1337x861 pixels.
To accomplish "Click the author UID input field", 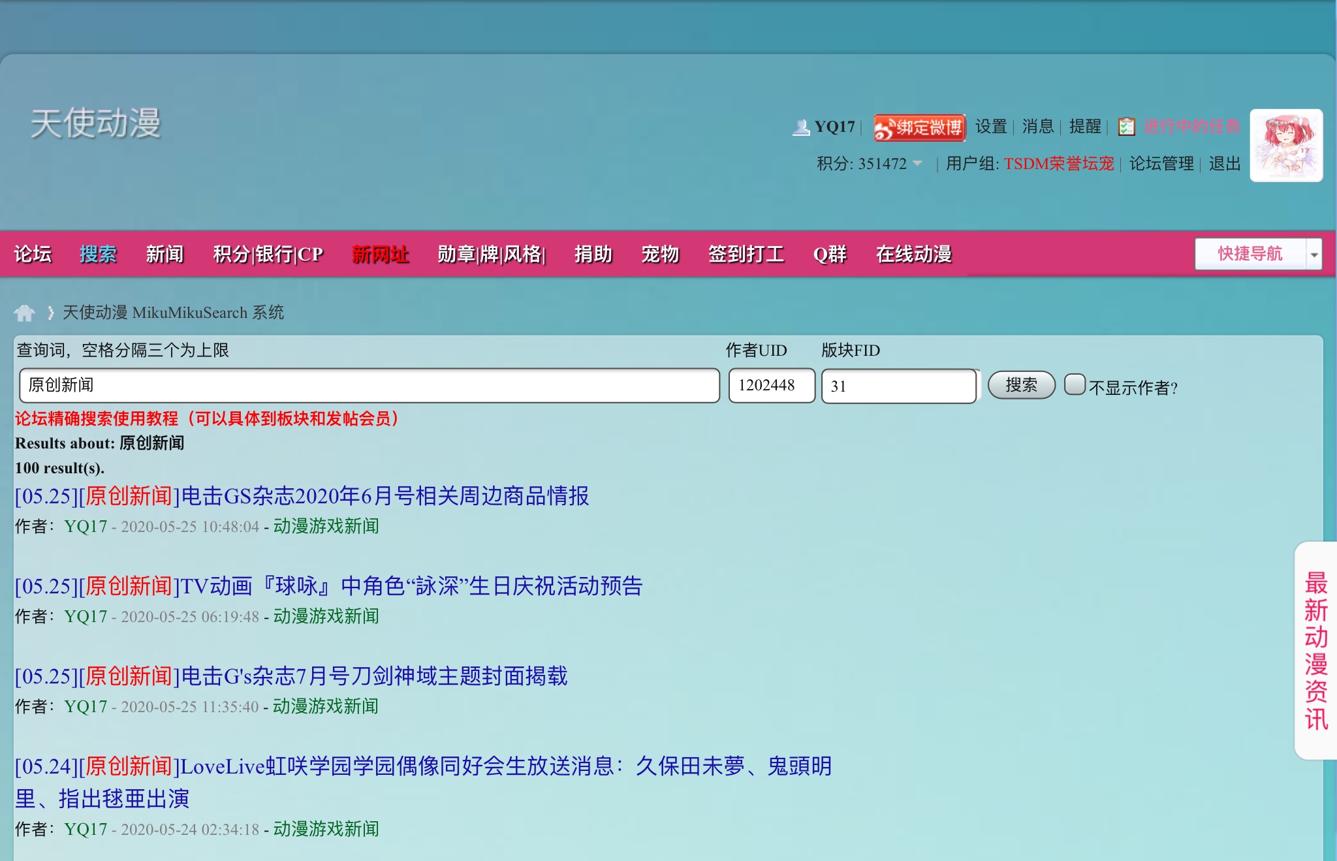I will 771,386.
